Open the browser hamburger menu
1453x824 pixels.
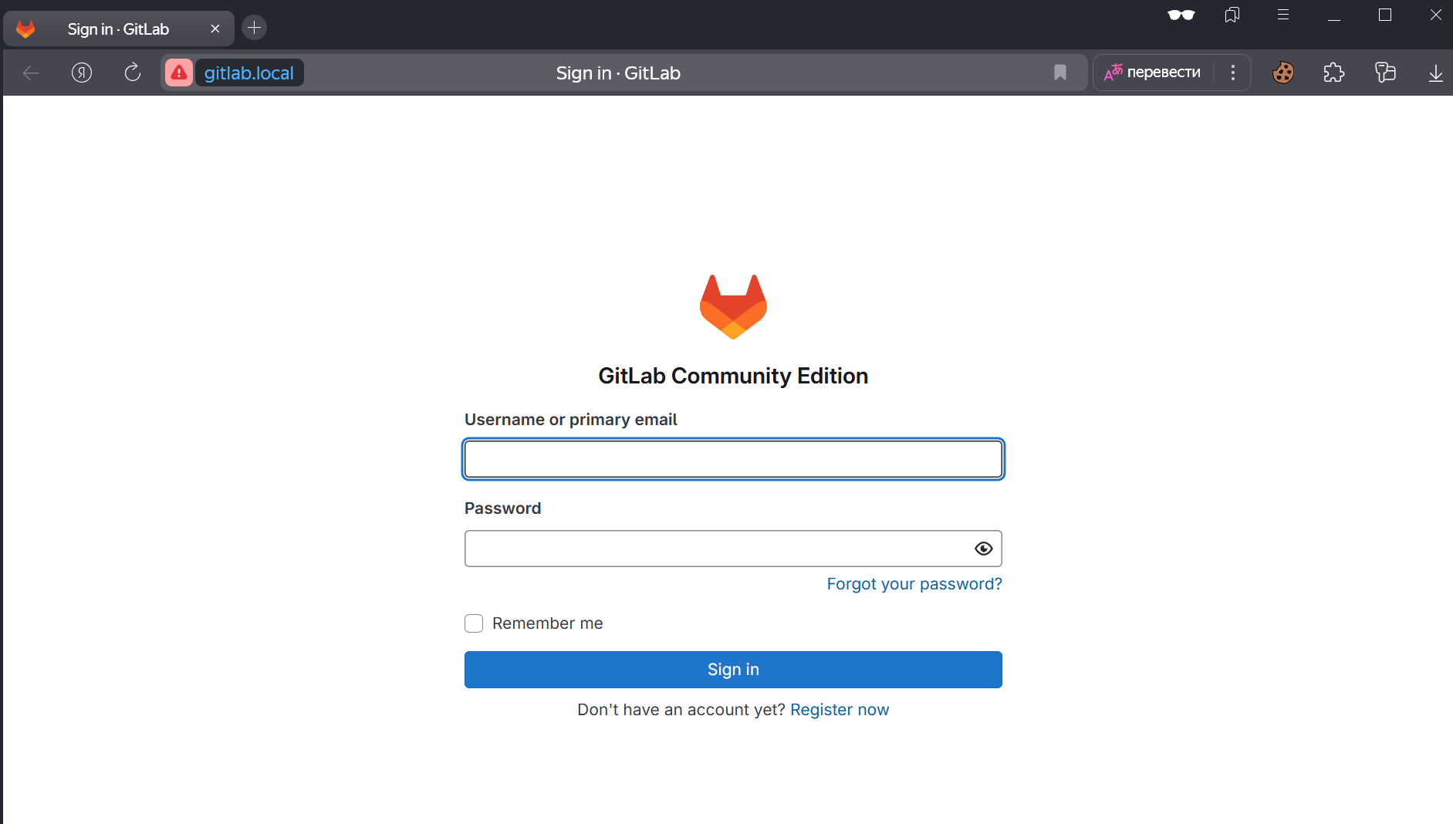point(1283,15)
